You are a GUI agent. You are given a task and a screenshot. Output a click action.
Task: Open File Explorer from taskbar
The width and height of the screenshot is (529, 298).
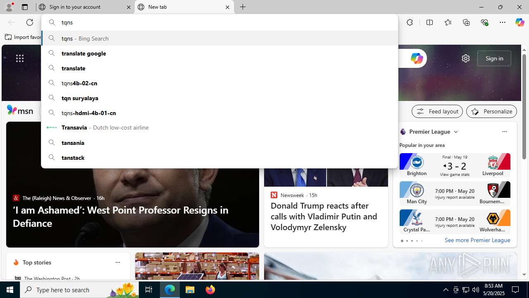click(190, 290)
